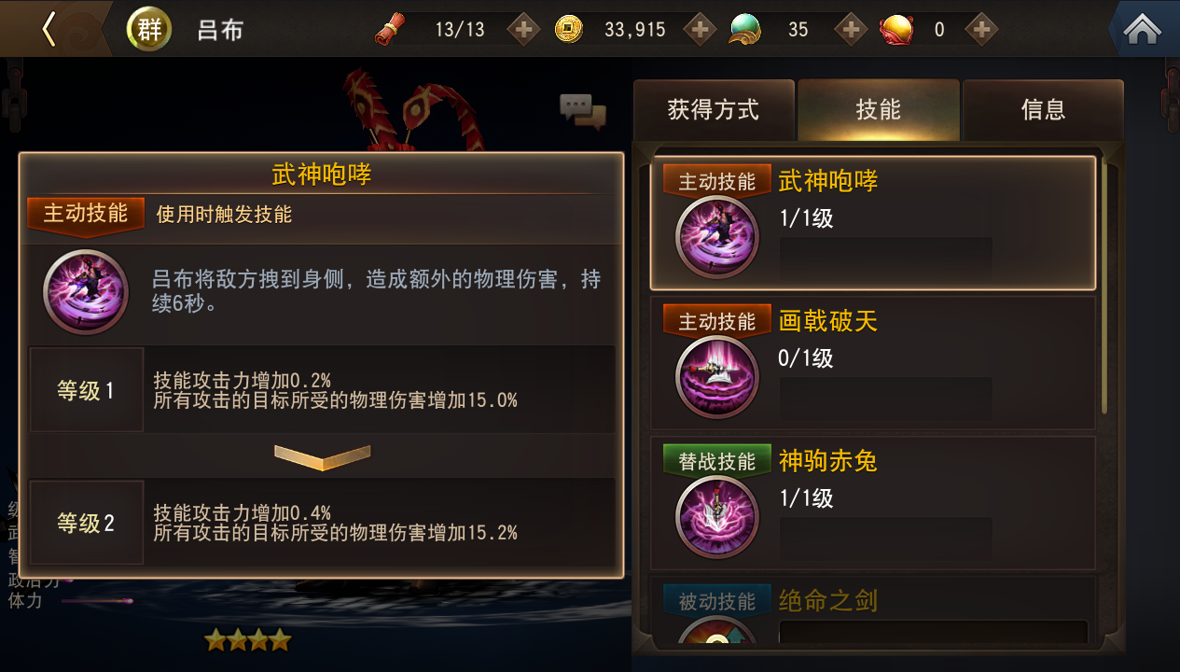Tap the gold coin currency icon
The image size is (1180, 672).
(x=569, y=30)
